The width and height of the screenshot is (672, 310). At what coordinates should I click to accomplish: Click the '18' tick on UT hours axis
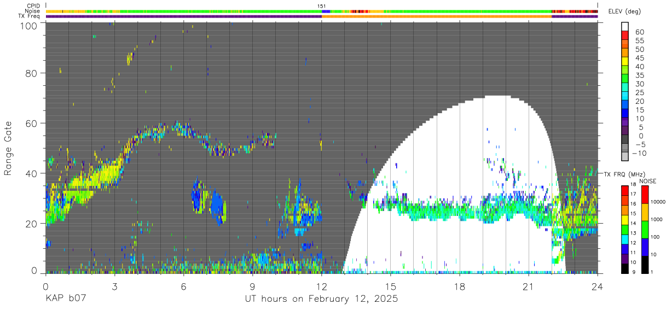click(x=460, y=286)
